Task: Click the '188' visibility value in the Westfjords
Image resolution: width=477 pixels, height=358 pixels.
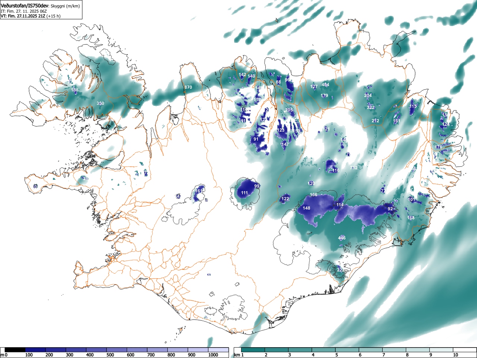Action: click(x=75, y=90)
